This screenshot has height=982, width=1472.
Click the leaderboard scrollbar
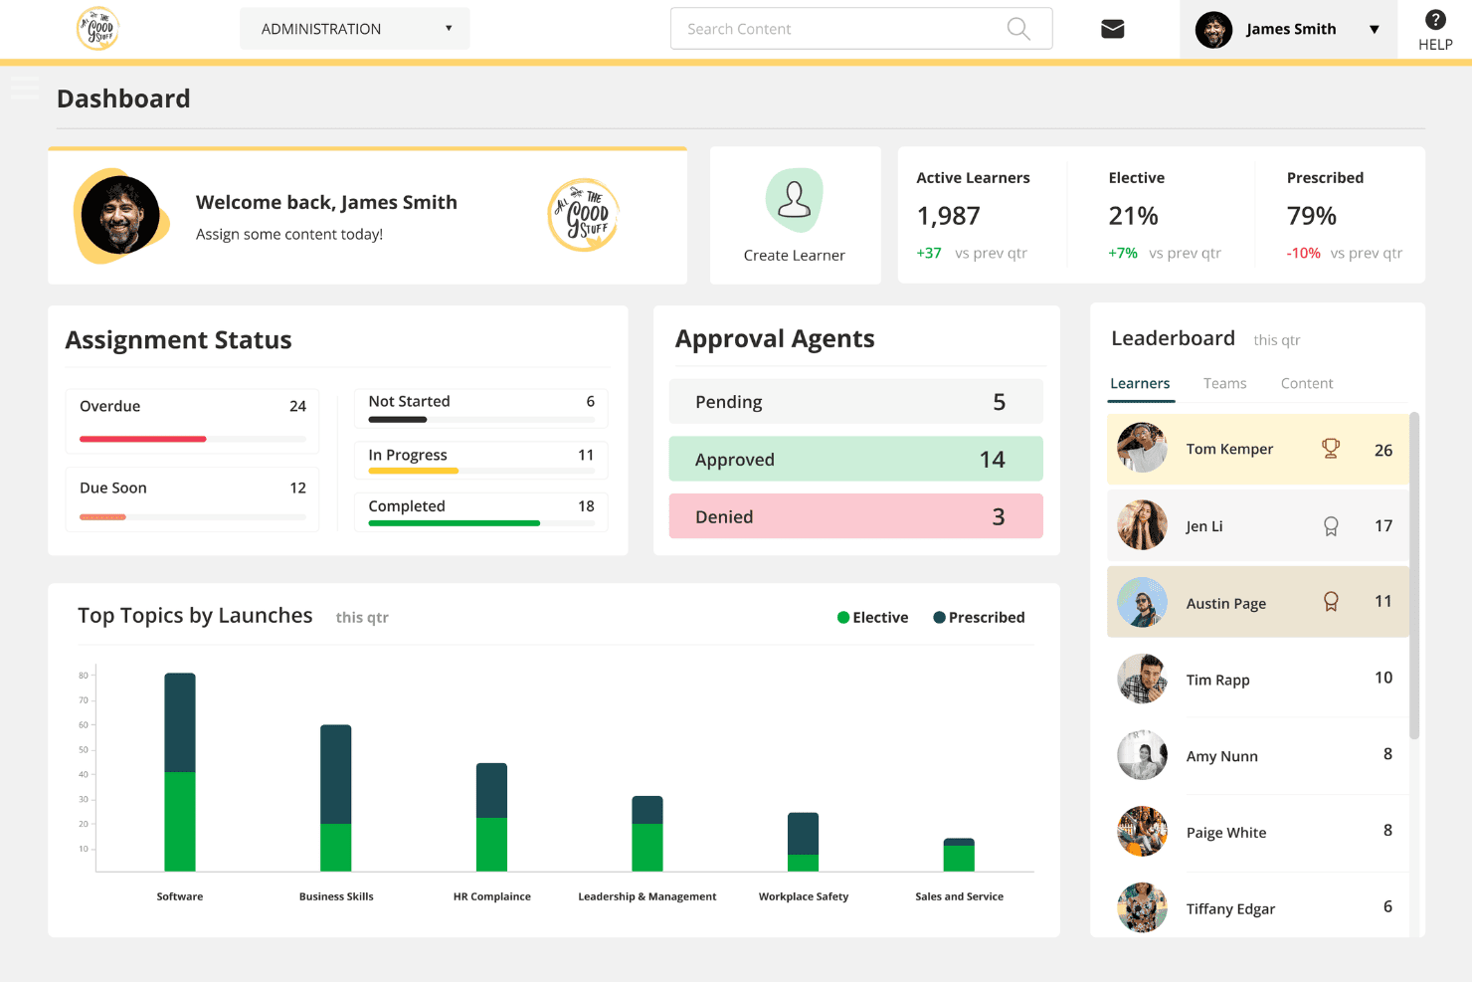(1414, 576)
